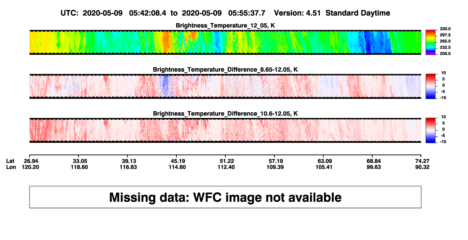Click longitude value '118.60'
This screenshot has height=240, width=468.
point(80,167)
